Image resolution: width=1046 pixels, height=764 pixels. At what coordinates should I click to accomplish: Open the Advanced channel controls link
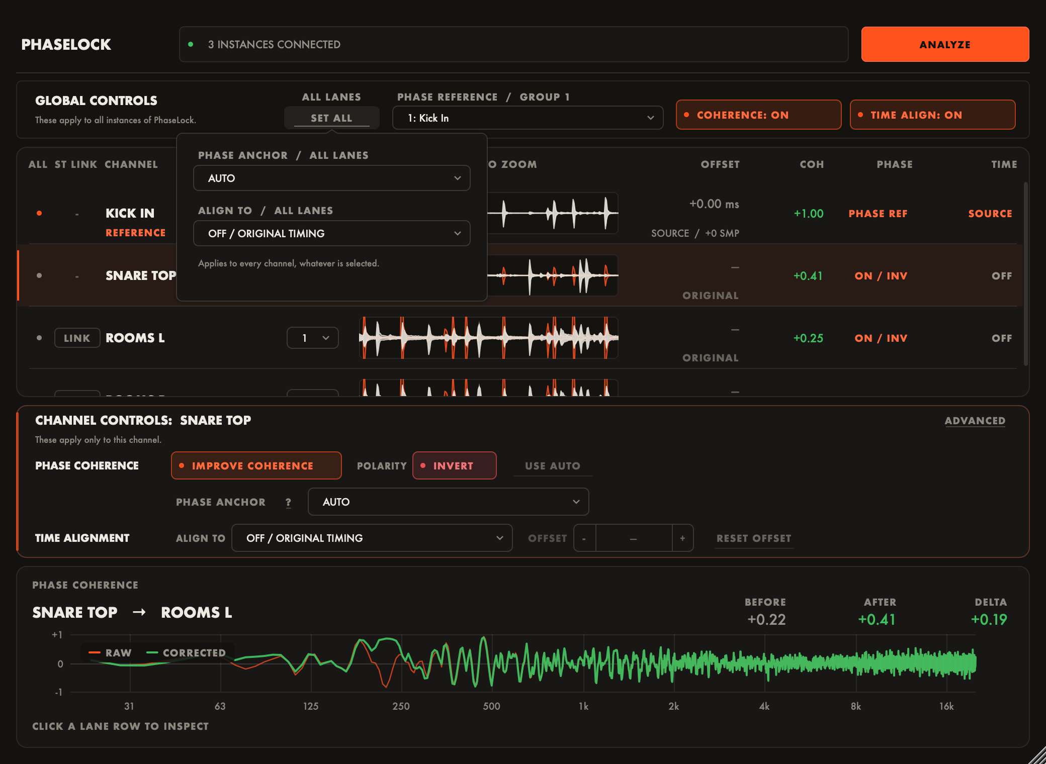975,421
